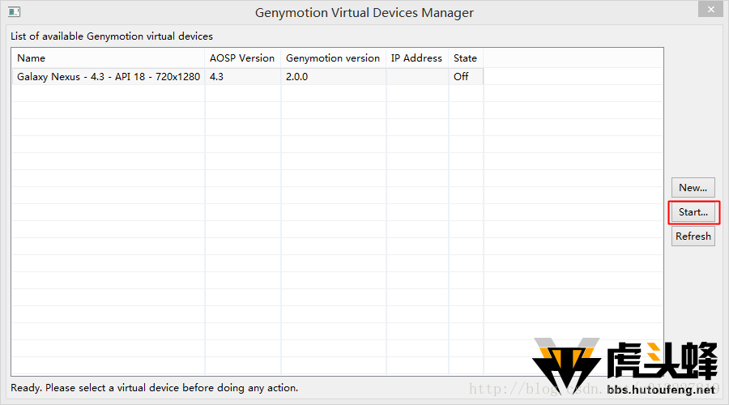Screen dimensions: 729x405
Task: Click the 2.0.0 Genymotion version cell
Action: pyautogui.click(x=334, y=77)
